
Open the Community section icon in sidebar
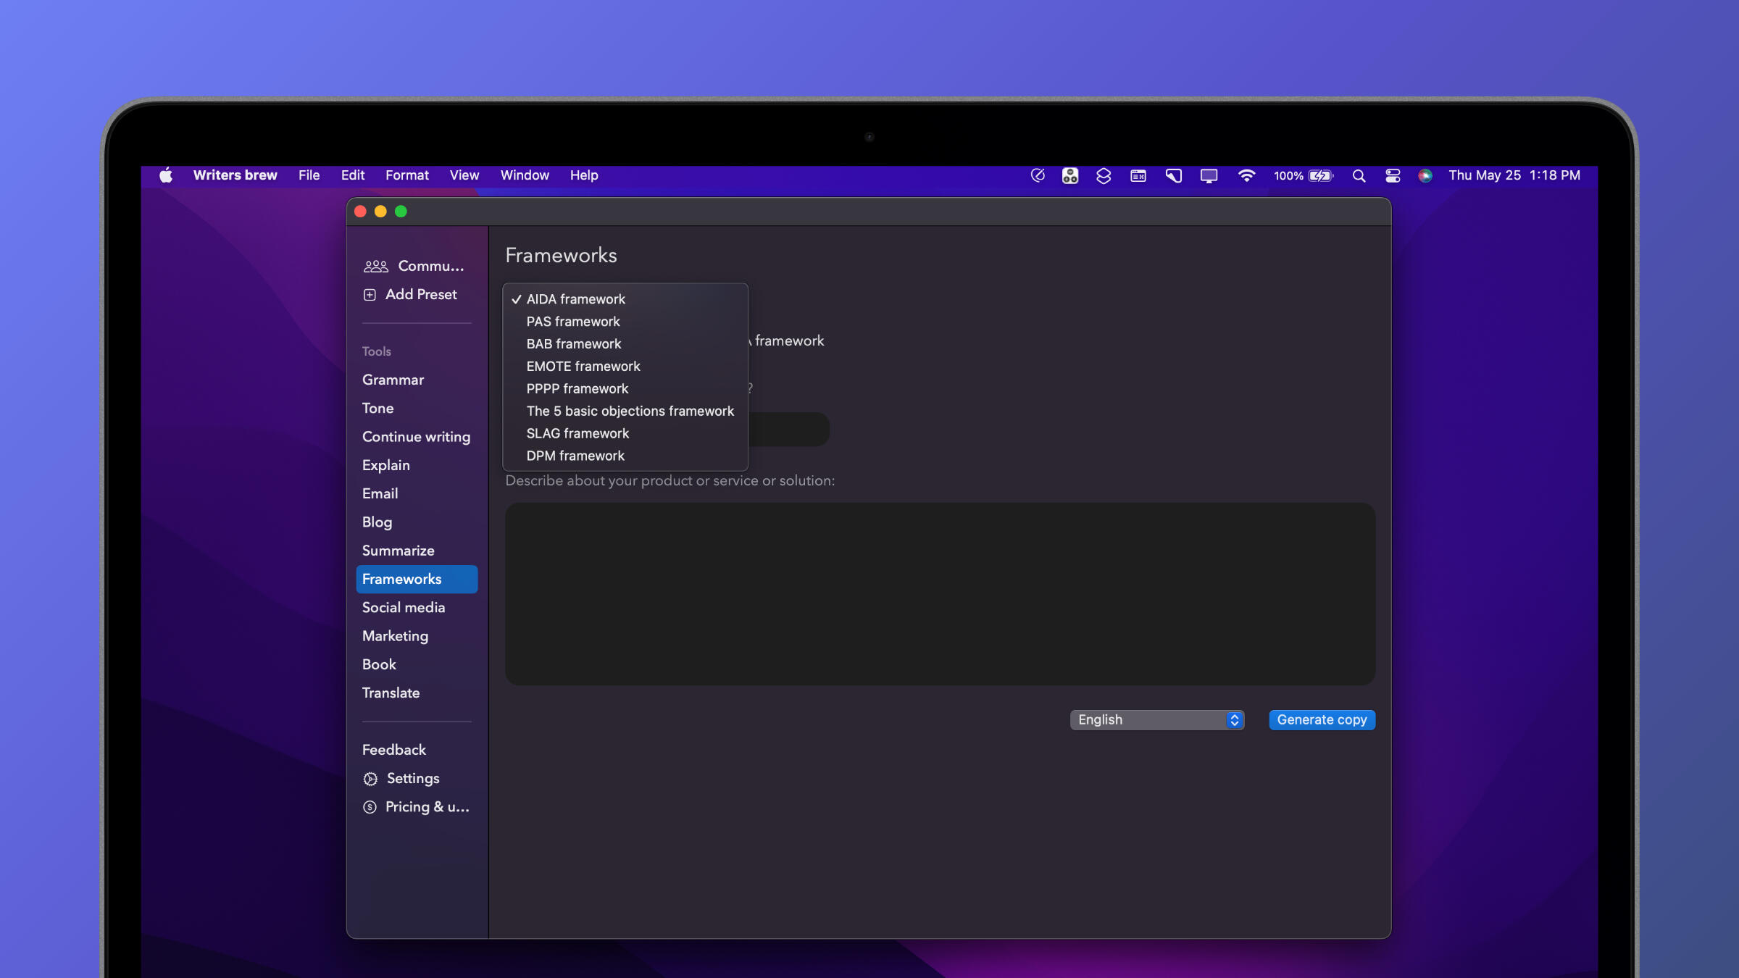point(375,267)
